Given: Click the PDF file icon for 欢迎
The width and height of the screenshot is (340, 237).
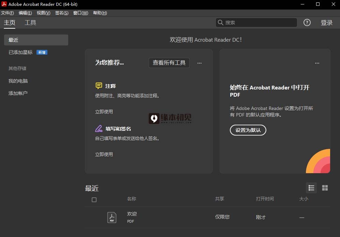Looking at the screenshot, I should click(x=112, y=218).
